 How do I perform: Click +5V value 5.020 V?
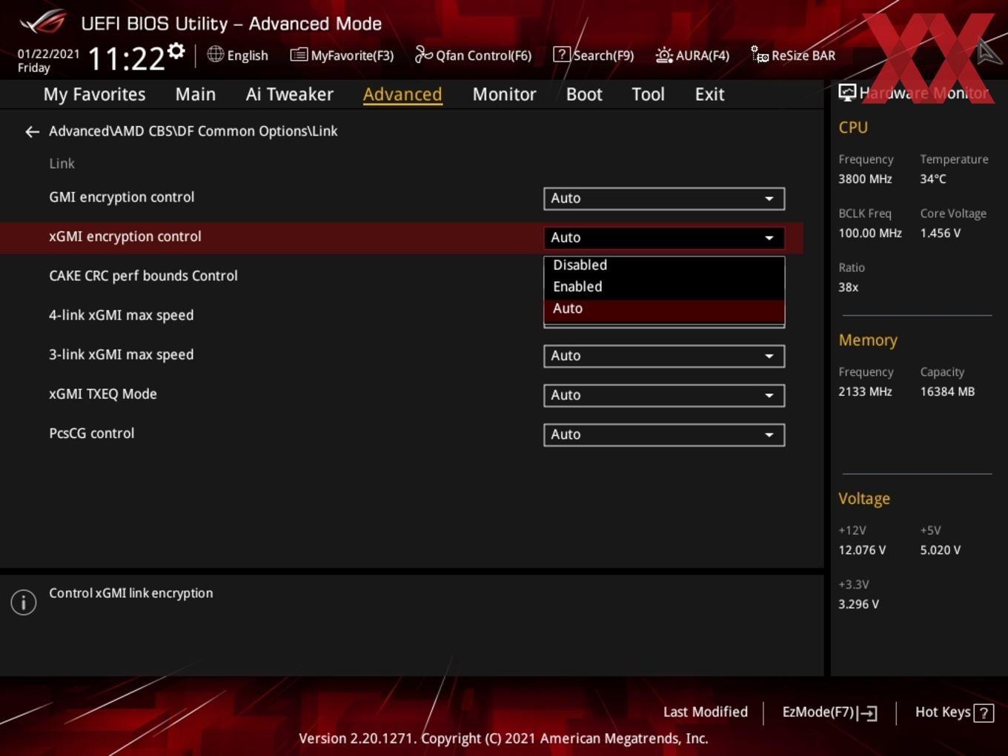tap(940, 550)
